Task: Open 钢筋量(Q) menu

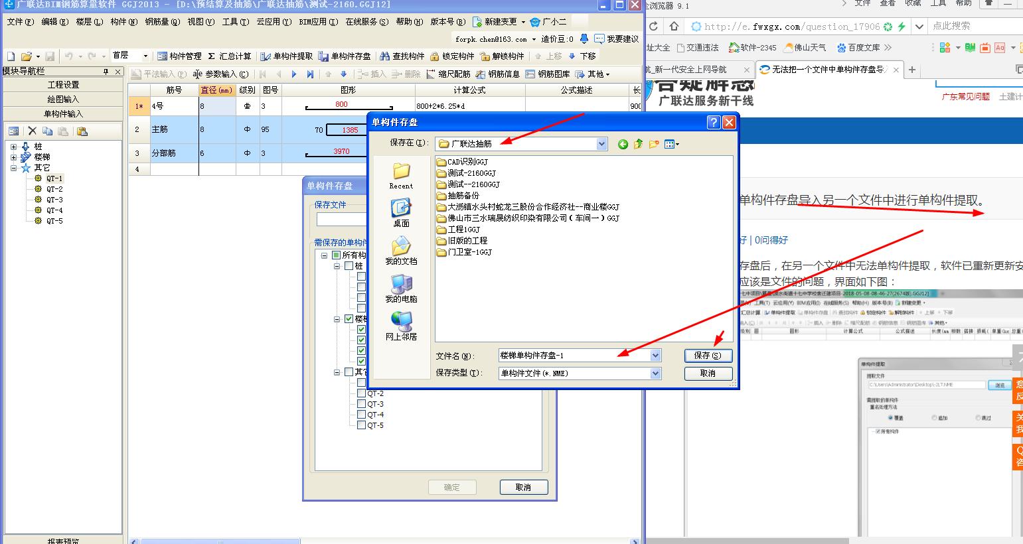Action: tap(162, 22)
